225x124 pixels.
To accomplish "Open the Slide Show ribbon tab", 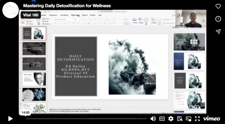I will 75,15.
